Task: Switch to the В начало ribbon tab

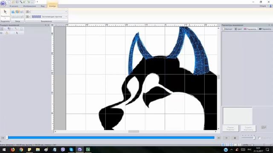Action: (14, 6)
